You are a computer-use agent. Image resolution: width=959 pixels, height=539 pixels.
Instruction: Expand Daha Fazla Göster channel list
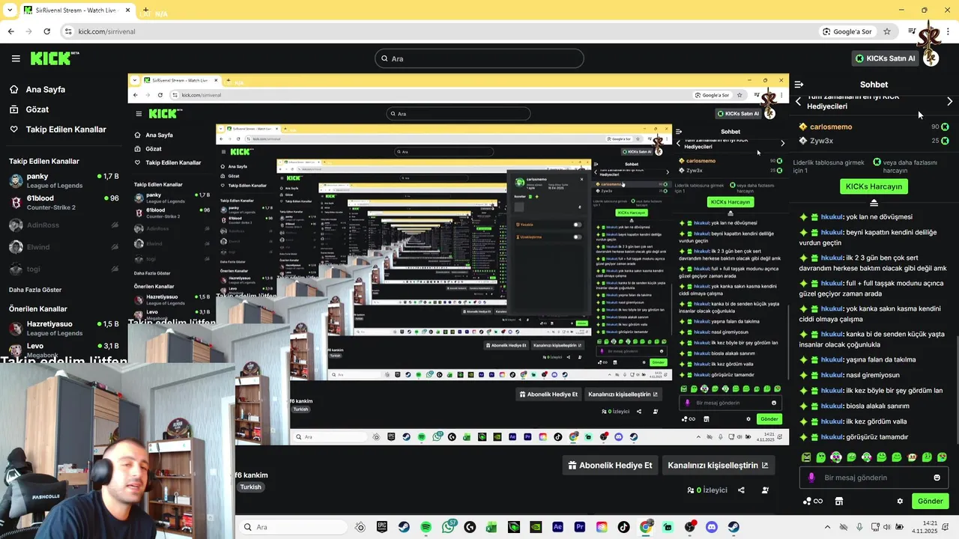[x=35, y=290]
